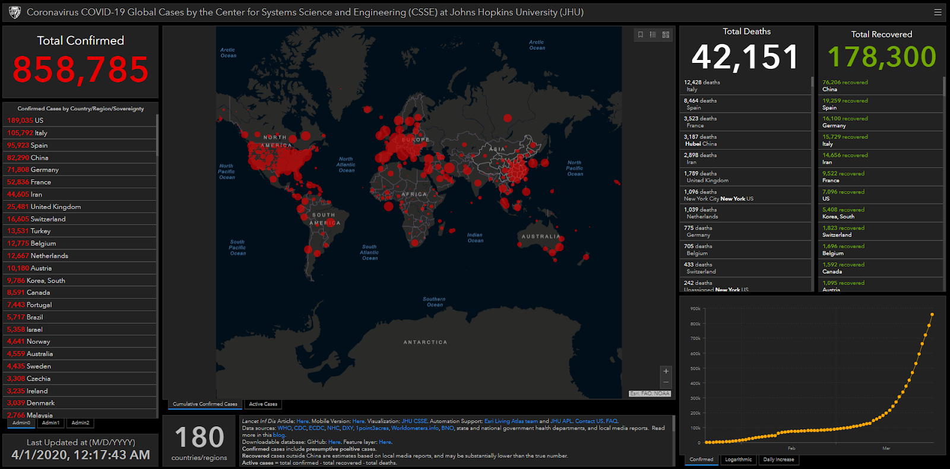Select the 1,096 deaths New York City entry
The width and height of the screenshot is (950, 469).
pos(745,195)
